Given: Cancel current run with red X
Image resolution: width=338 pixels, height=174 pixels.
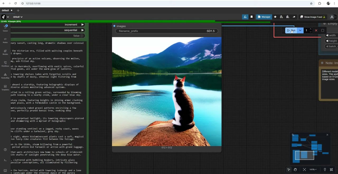Looking at the screenshot, I should (316, 30).
